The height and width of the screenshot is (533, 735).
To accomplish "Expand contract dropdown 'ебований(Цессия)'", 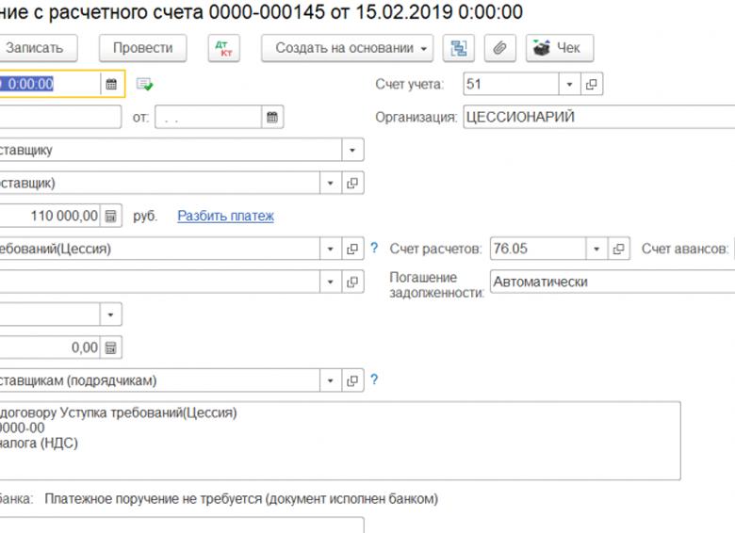I will [331, 249].
